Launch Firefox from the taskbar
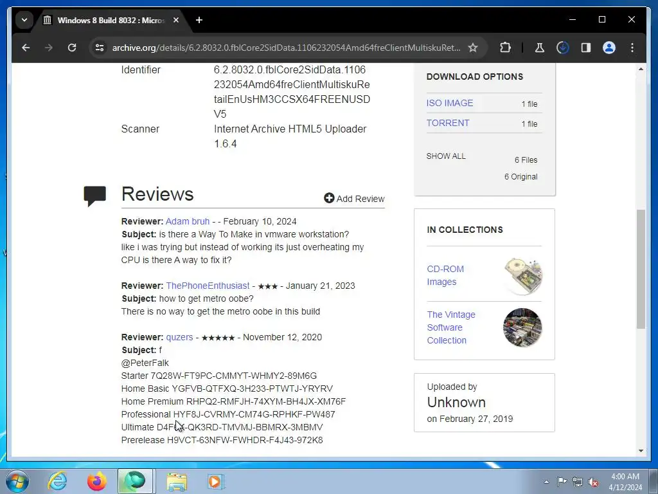658x494 pixels. coord(96,481)
